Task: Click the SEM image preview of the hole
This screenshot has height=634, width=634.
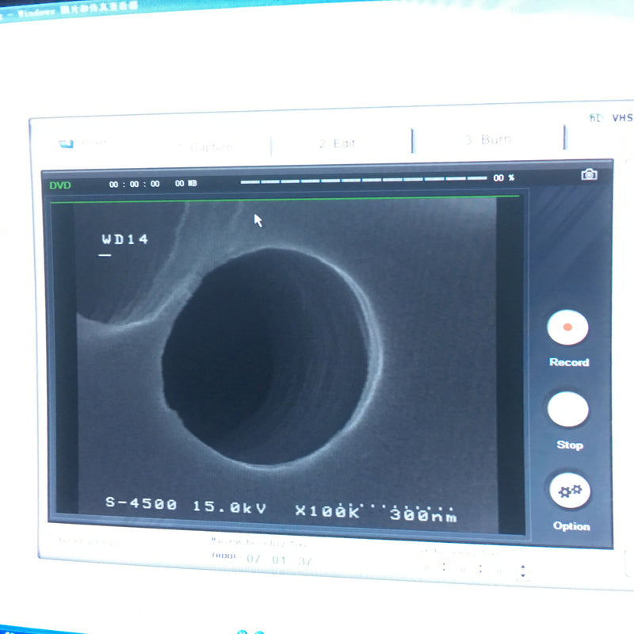Action: click(x=286, y=363)
